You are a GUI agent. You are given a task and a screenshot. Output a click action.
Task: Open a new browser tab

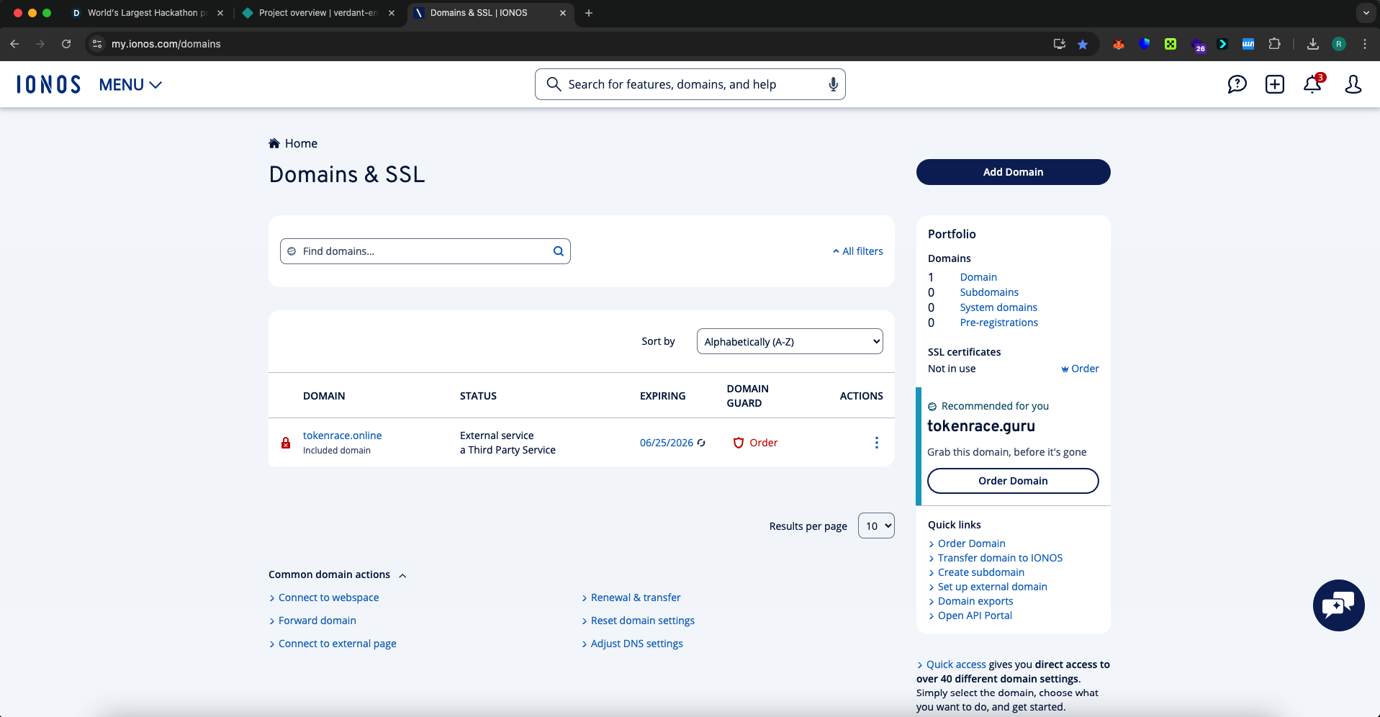pyautogui.click(x=589, y=13)
